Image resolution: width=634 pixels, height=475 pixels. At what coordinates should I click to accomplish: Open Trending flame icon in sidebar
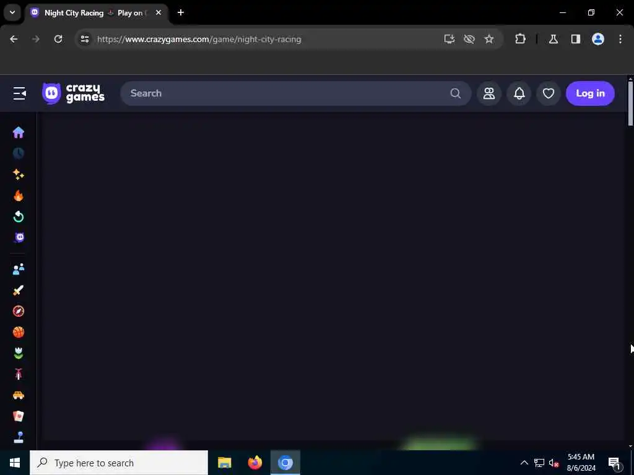(19, 195)
